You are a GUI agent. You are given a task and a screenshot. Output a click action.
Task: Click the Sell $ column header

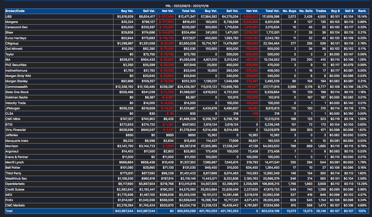349,11
